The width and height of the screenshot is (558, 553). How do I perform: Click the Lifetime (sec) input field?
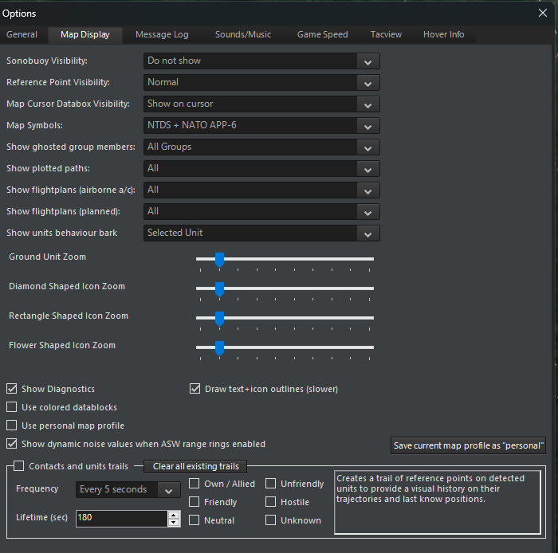pos(121,518)
